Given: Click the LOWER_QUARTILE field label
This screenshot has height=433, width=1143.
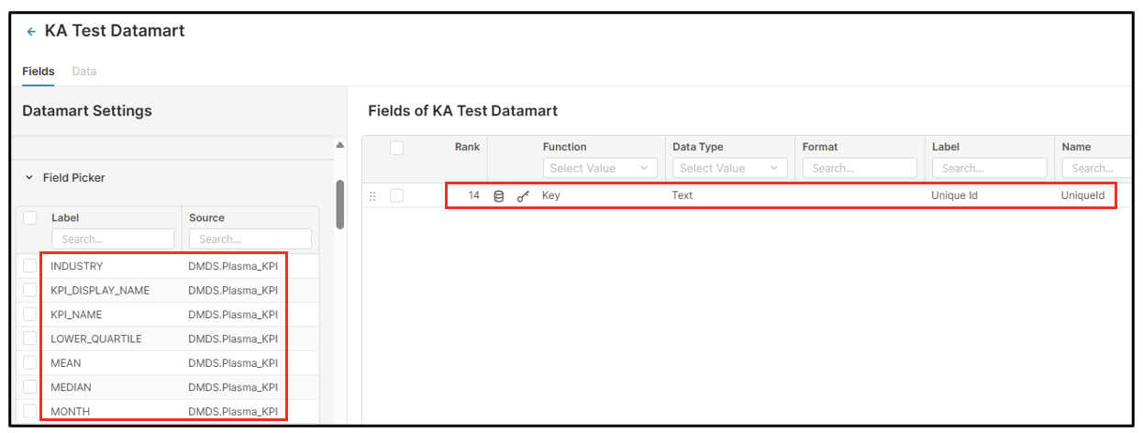Looking at the screenshot, I should point(96,339).
